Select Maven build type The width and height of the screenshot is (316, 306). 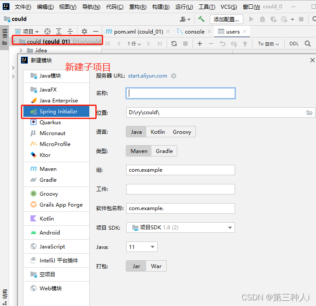139,151
